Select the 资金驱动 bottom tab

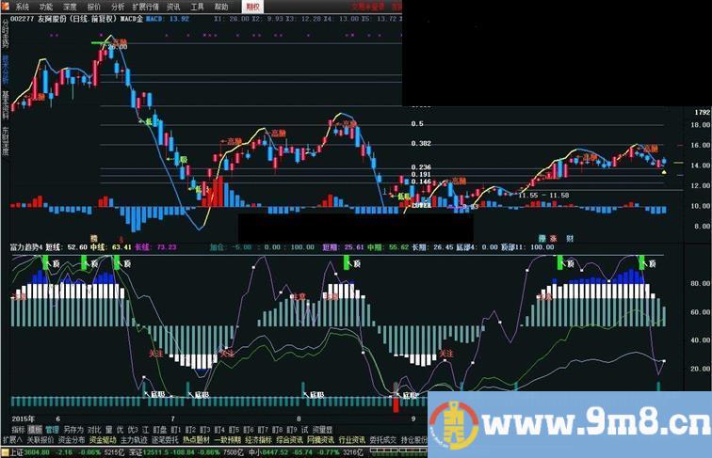click(104, 439)
